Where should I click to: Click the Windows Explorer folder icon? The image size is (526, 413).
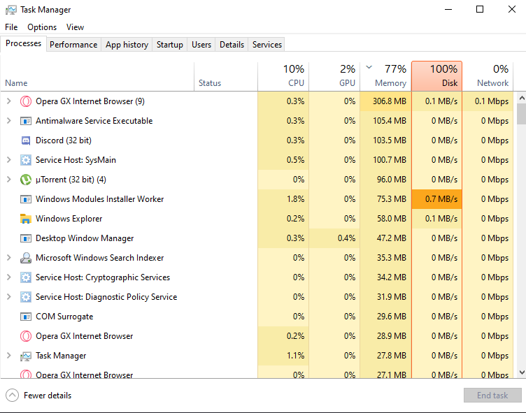click(26, 219)
